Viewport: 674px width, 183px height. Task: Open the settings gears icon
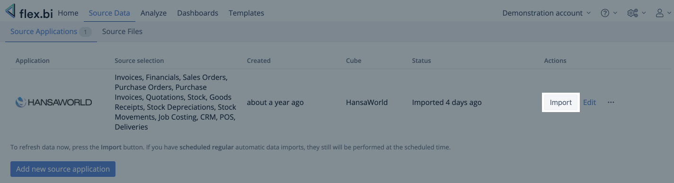pos(632,13)
